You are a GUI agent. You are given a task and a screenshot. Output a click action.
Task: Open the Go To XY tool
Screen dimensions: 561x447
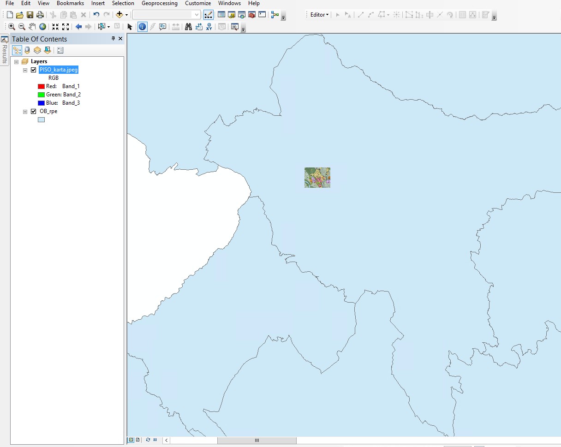coord(209,27)
